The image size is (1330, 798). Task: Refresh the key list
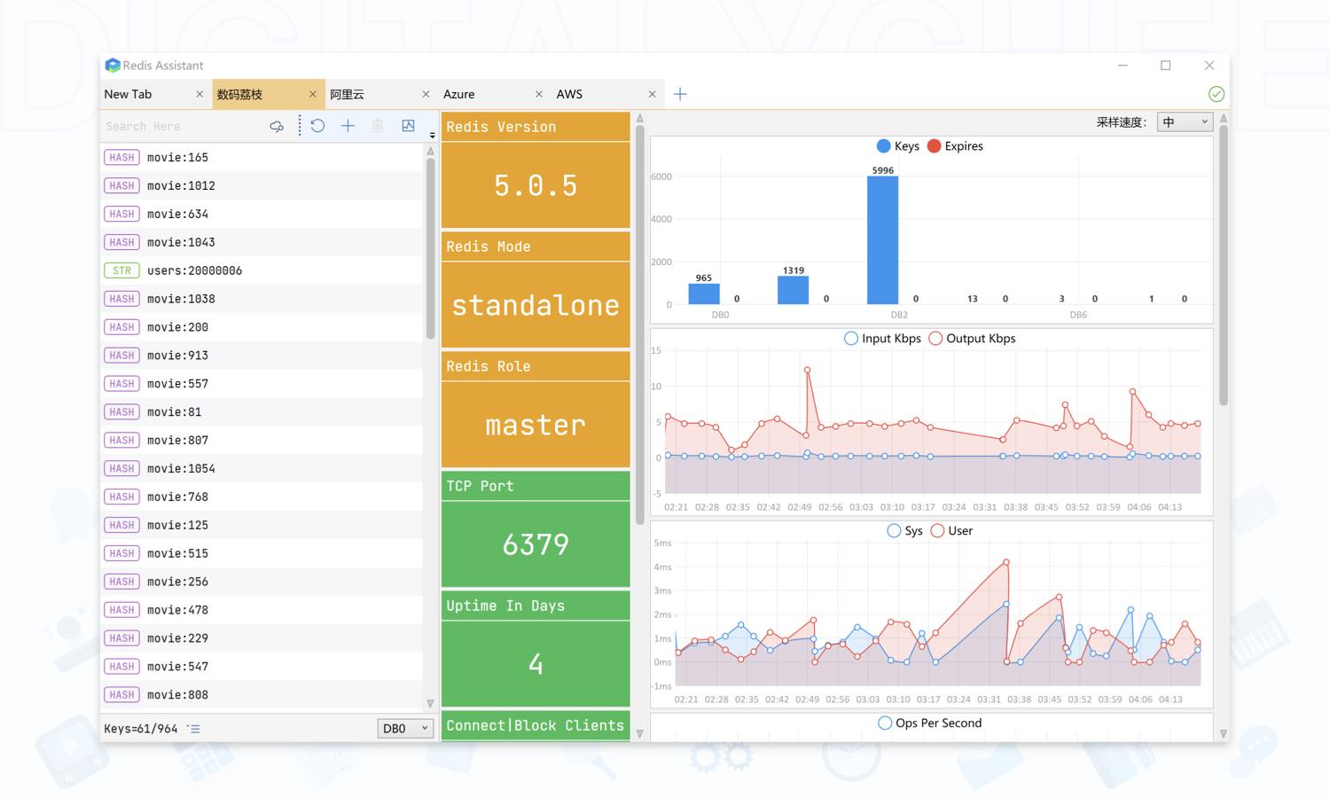point(317,126)
